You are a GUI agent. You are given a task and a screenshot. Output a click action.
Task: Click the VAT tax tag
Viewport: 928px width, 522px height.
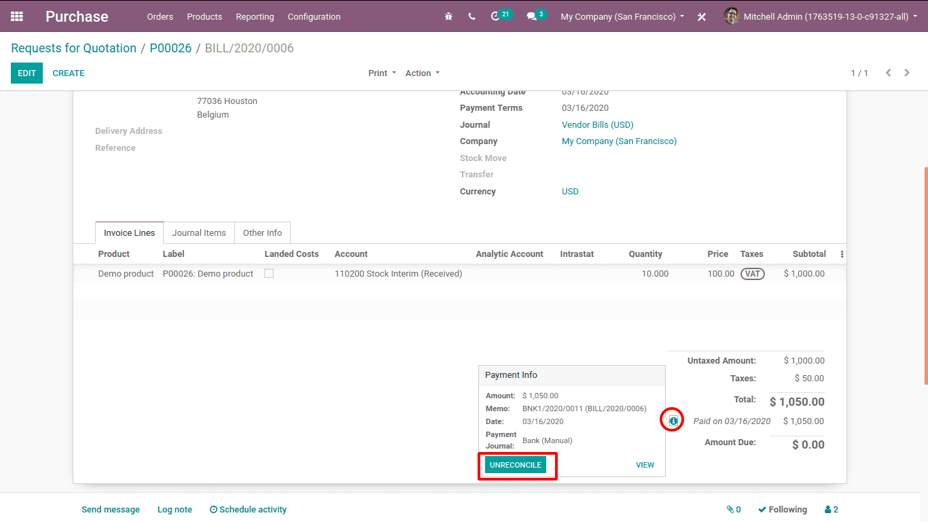point(753,274)
